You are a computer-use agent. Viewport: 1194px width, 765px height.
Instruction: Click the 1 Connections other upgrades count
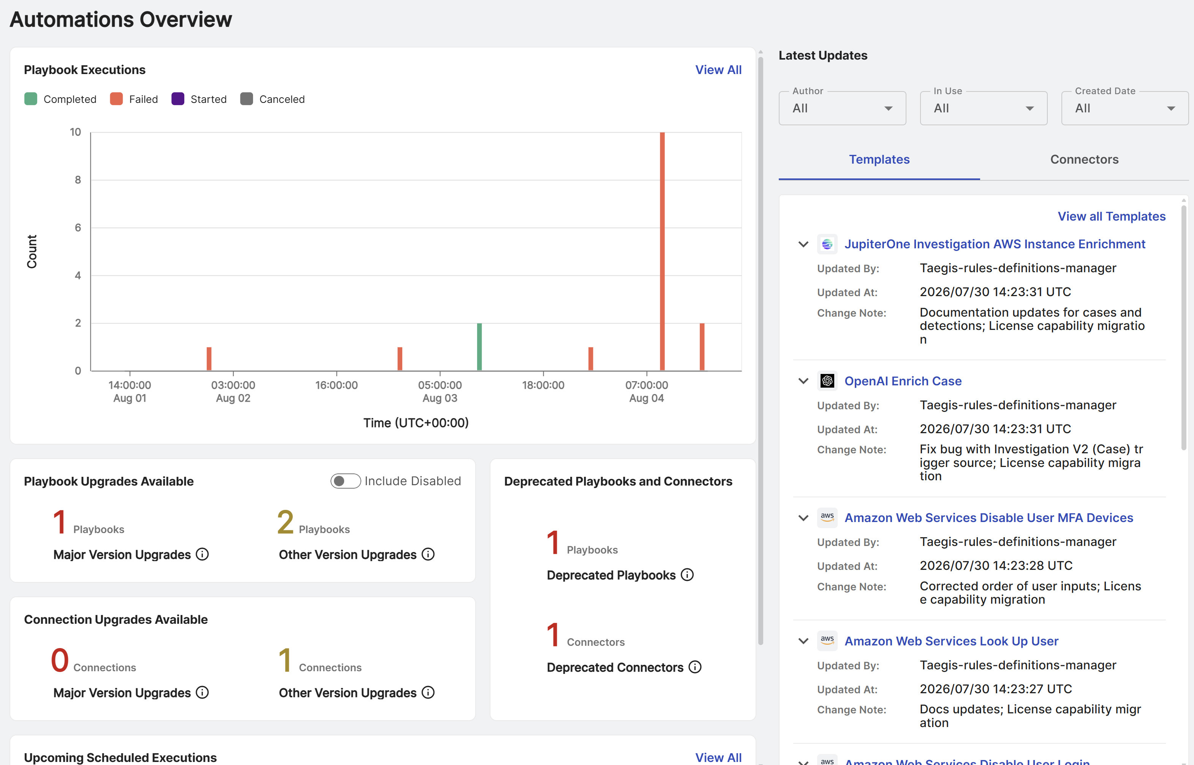point(285,660)
